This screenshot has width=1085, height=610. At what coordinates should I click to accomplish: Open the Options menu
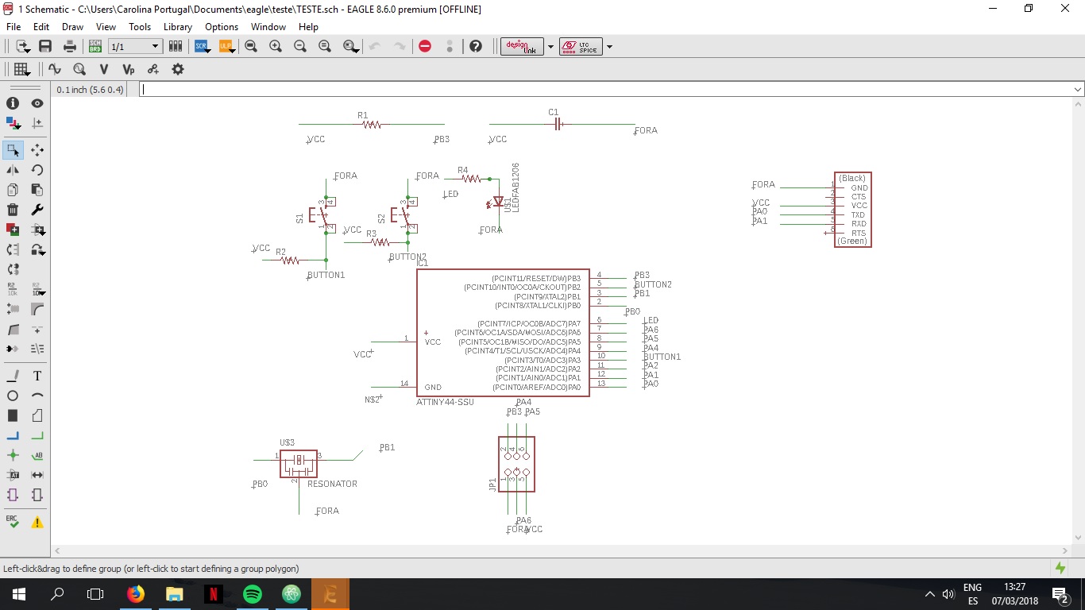coord(222,27)
